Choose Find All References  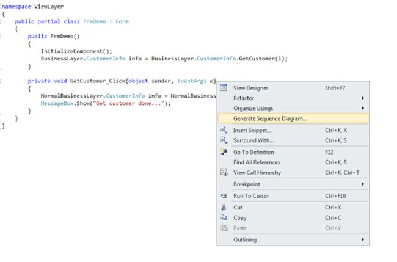257,162
